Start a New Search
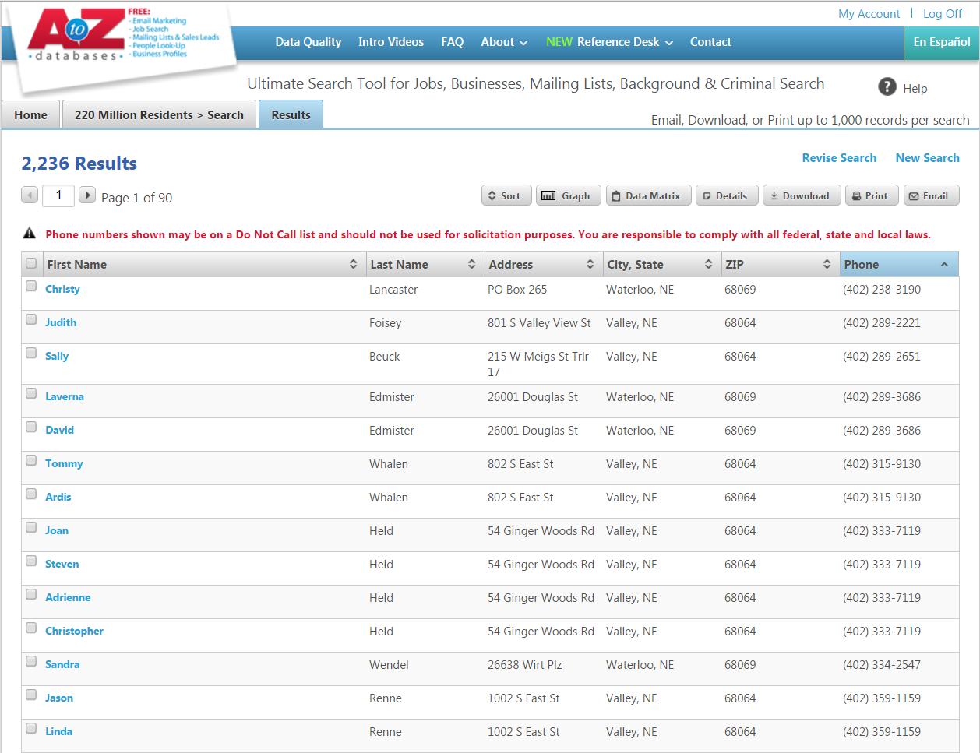The width and height of the screenshot is (980, 753). [927, 158]
